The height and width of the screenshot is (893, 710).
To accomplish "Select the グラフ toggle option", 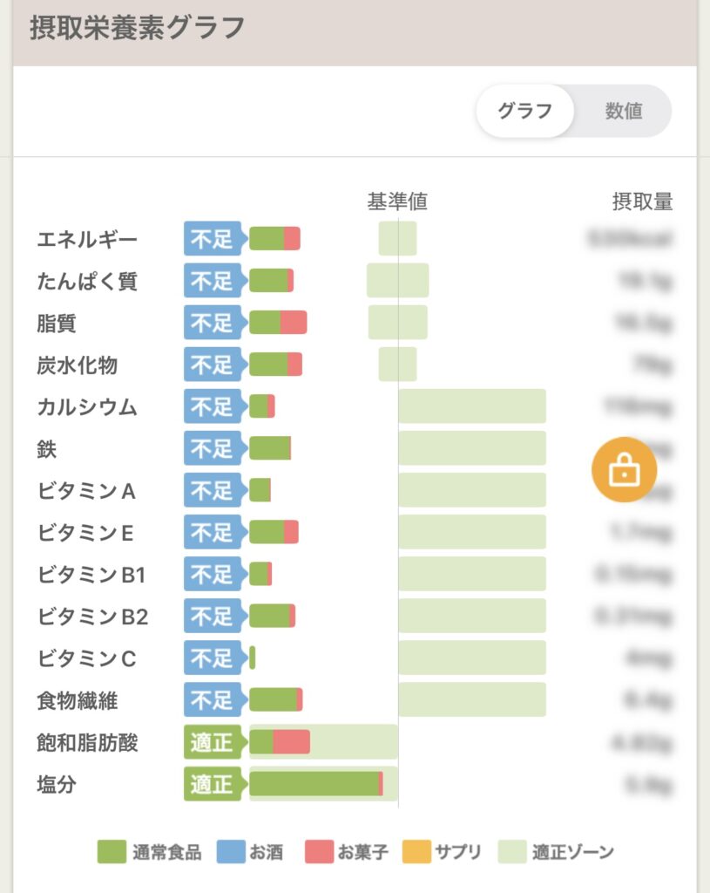I will [x=524, y=111].
